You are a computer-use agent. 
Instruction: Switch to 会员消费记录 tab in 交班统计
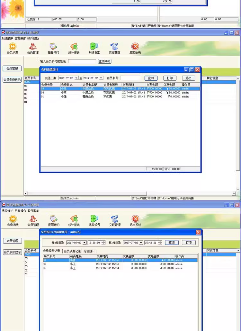pyautogui.click(x=72, y=251)
